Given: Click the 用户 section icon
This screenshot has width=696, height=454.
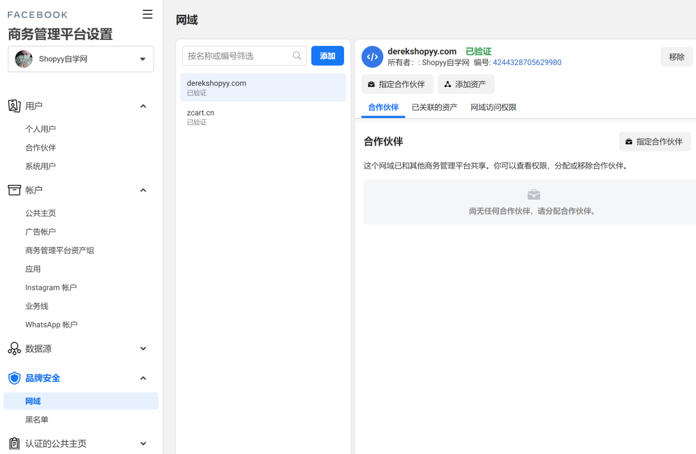Looking at the screenshot, I should pyautogui.click(x=14, y=106).
